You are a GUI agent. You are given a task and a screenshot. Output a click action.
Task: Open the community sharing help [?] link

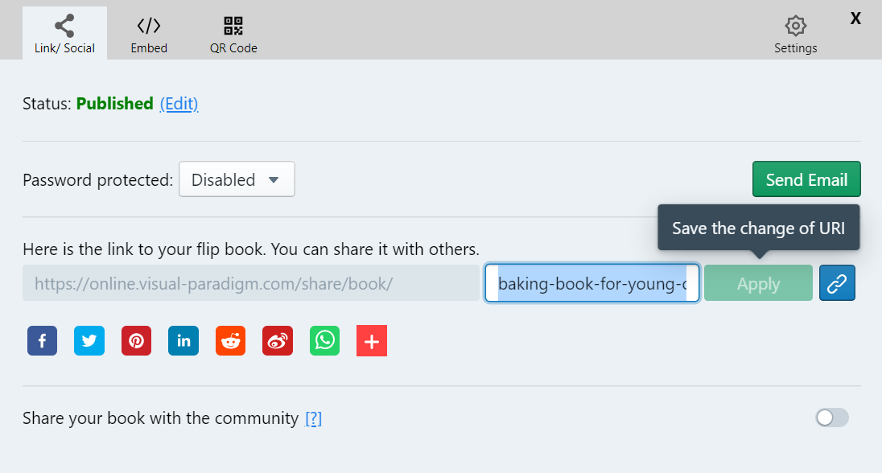click(x=313, y=418)
